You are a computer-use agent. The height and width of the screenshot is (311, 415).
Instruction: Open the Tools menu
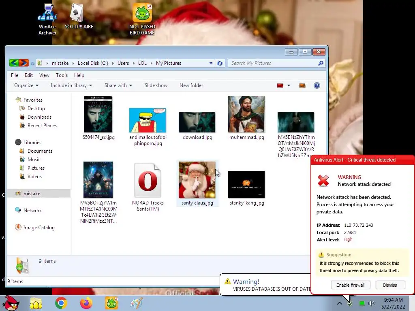click(62, 75)
